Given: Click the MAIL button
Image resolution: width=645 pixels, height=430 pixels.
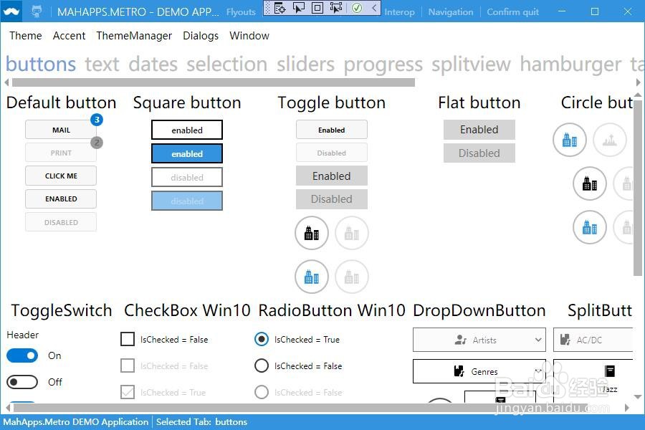Looking at the screenshot, I should pyautogui.click(x=61, y=130).
